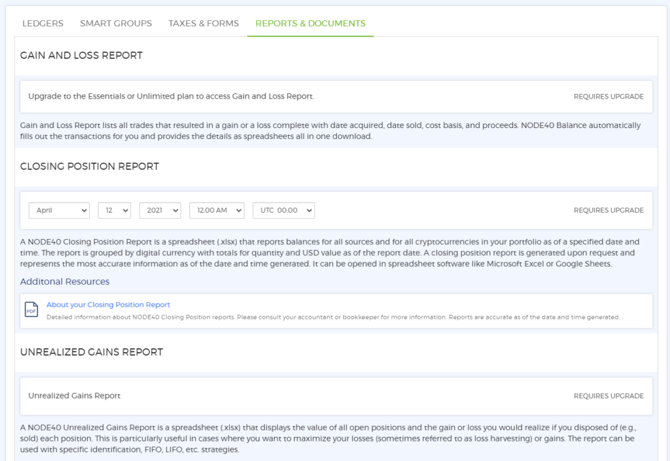Screen dimensions: 670x461
Task: Click Requires Upgrade for Gain and Loss Report
Action: point(608,97)
